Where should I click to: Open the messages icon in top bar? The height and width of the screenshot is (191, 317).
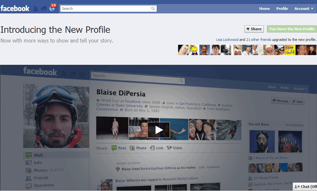tap(43, 9)
